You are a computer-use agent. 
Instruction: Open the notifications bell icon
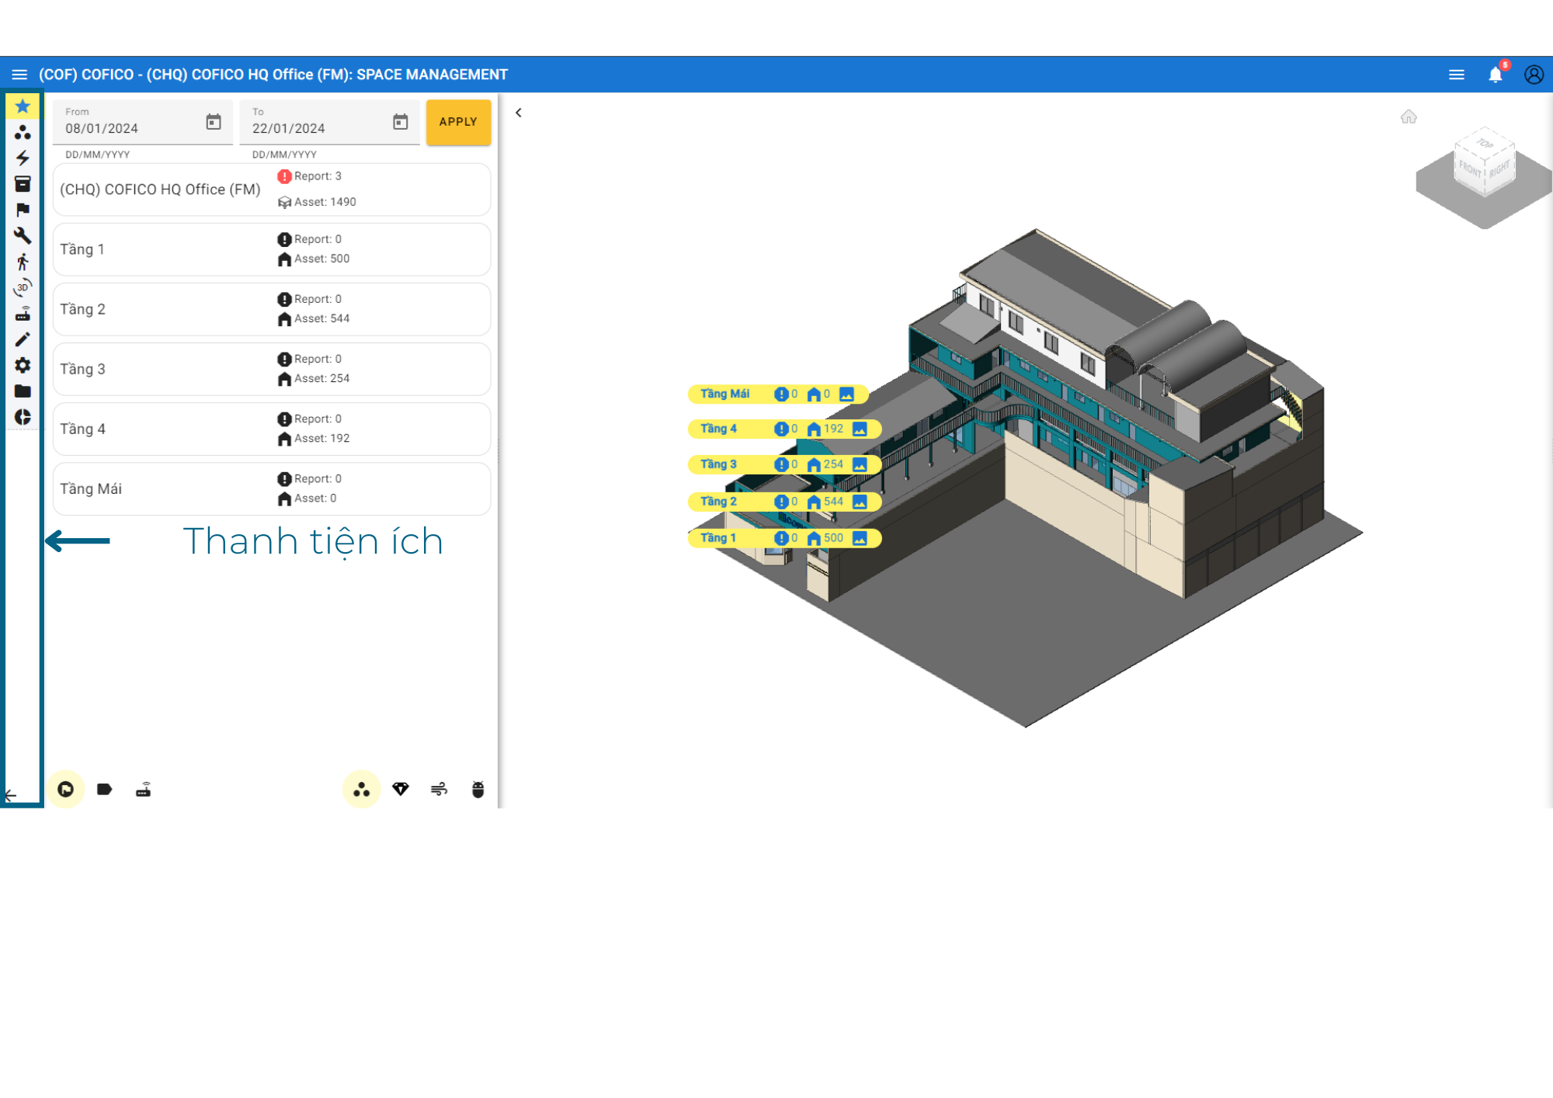1496,75
